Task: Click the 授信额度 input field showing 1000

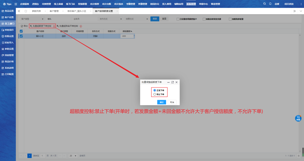Action: tap(127, 36)
